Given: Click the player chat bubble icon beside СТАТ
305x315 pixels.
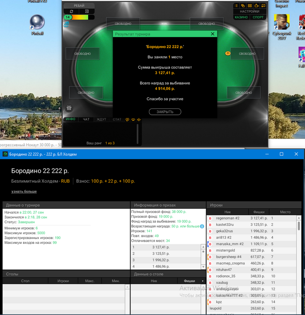Looking at the screenshot, I should click(127, 120).
